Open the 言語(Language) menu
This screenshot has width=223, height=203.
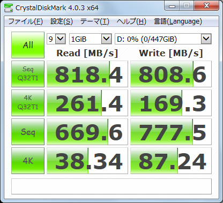coord(178,21)
